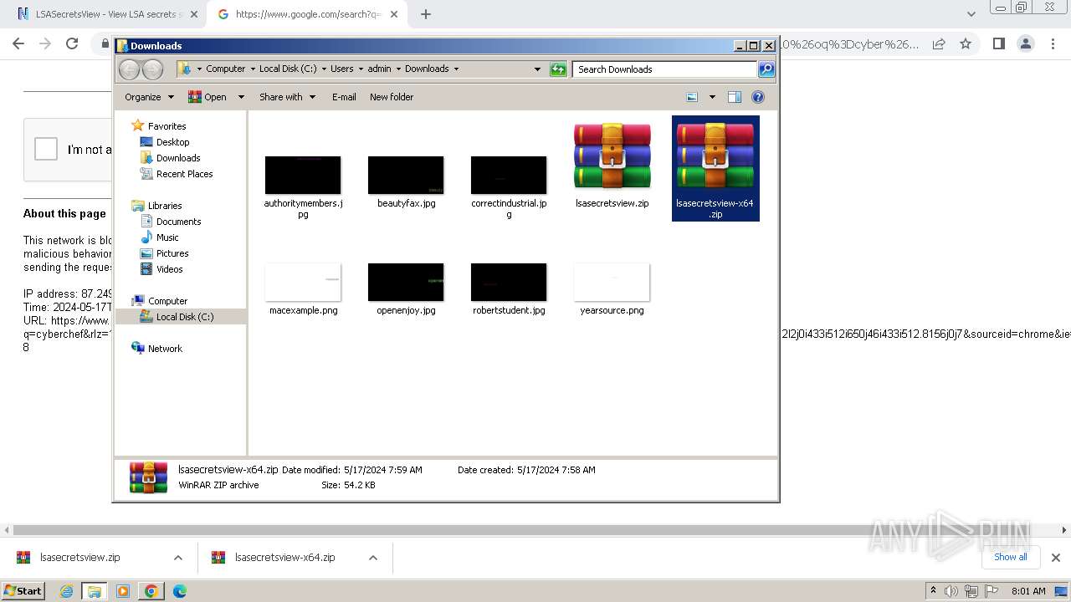The height and width of the screenshot is (602, 1071).
Task: Select the robertstudent.jpg thumbnail
Action: point(509,282)
